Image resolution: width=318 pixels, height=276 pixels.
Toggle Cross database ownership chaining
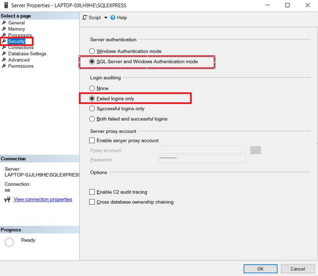92,202
